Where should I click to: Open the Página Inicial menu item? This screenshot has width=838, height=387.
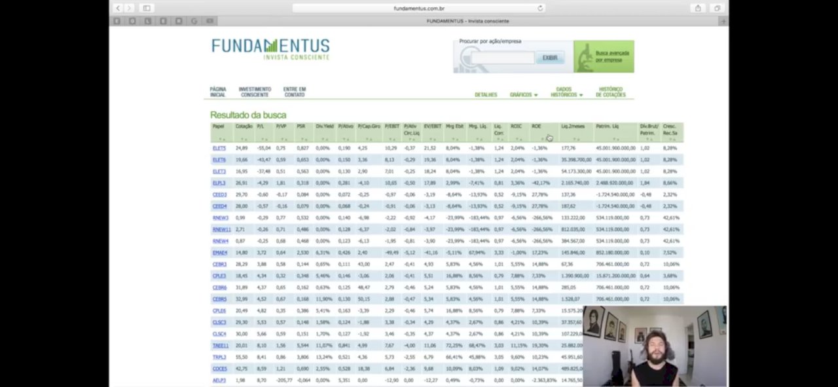(218, 92)
